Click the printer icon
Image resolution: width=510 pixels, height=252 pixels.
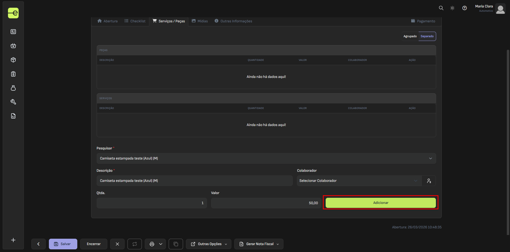coord(152,244)
